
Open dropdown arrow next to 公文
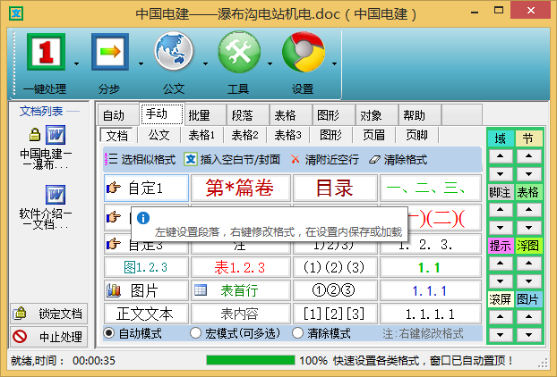coord(205,64)
